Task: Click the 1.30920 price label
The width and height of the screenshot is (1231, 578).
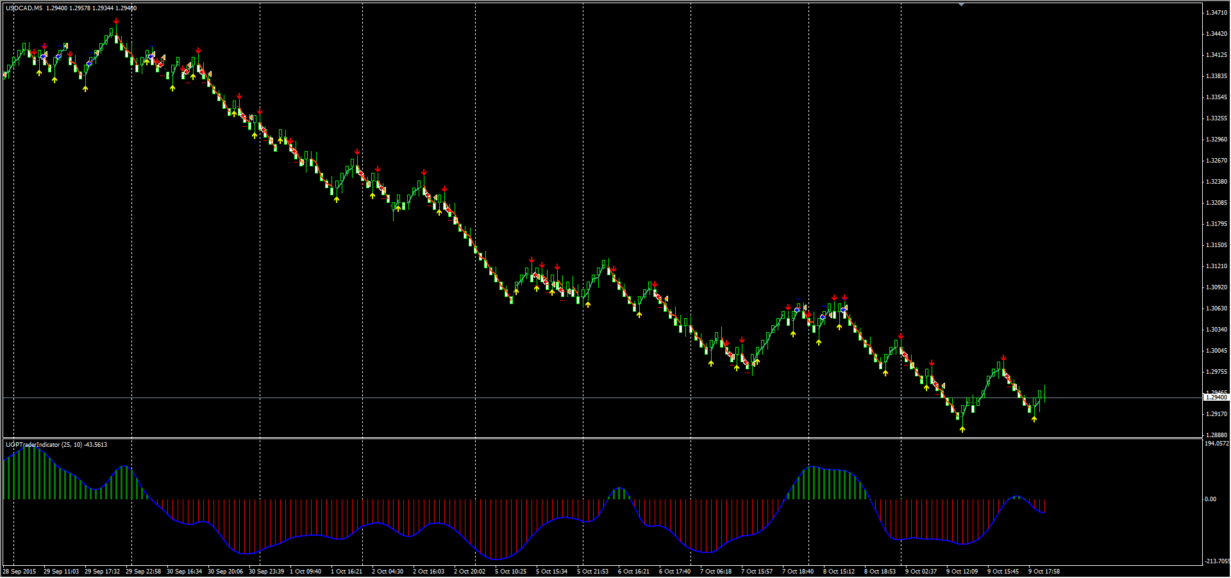Action: pos(1216,287)
